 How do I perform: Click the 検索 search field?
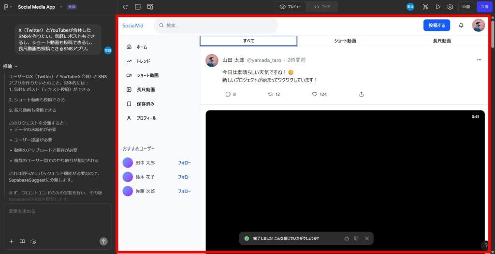pos(218,25)
